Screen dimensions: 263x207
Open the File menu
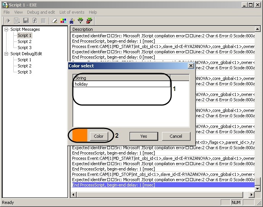[6, 12]
